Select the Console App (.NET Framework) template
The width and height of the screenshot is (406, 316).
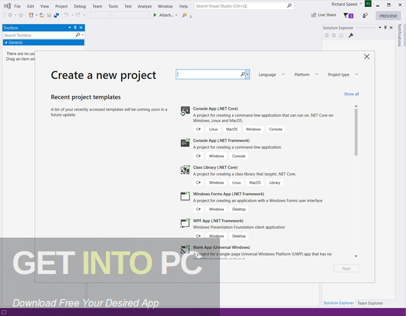(266, 149)
